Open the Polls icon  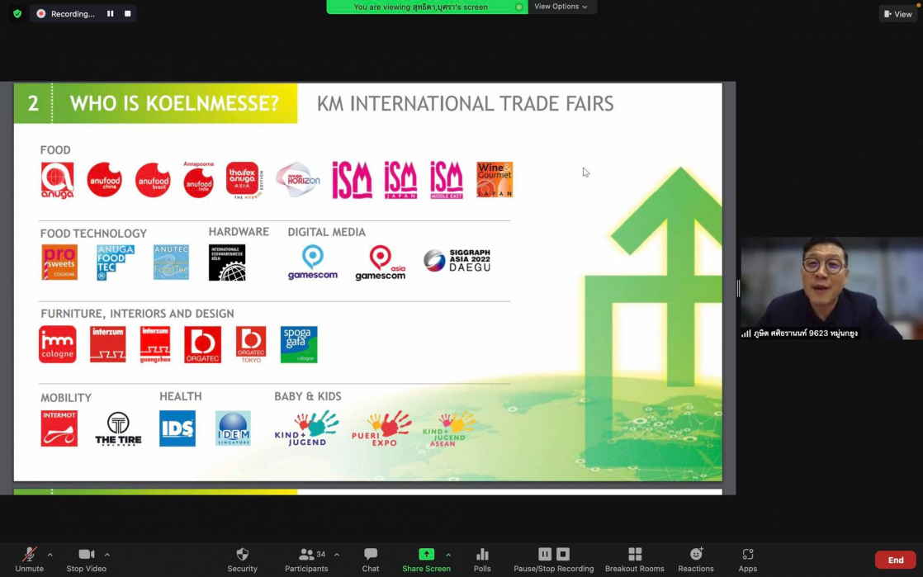coord(482,555)
